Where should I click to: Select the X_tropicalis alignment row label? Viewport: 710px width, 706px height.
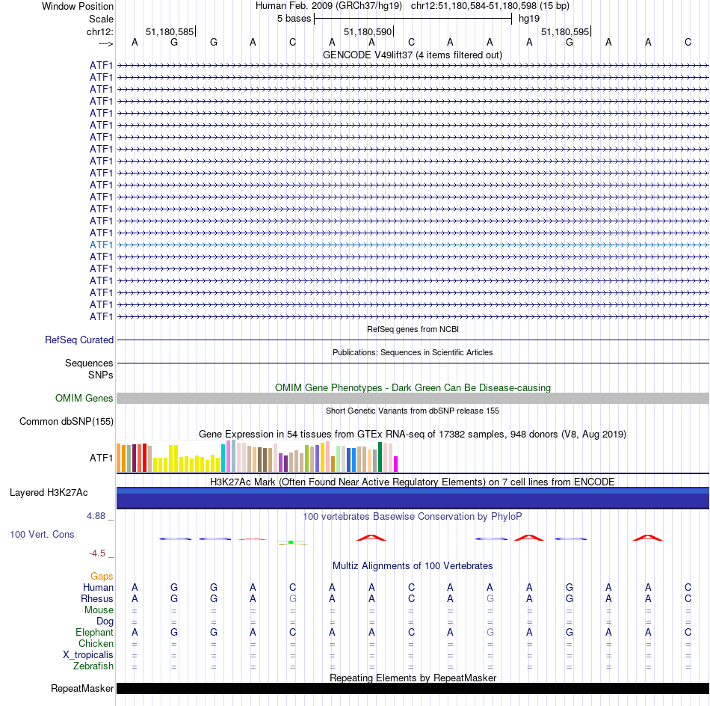tap(88, 655)
